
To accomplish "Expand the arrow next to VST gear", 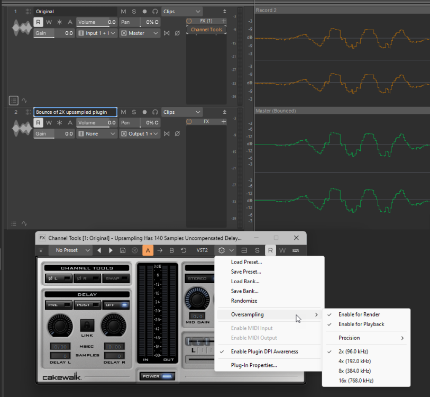I will pos(232,250).
